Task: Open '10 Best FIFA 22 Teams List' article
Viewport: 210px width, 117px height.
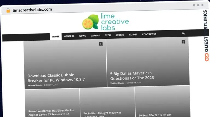Action: [x=155, y=115]
